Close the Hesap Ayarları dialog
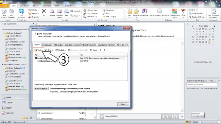The width and height of the screenshot is (221, 124). 126,28
